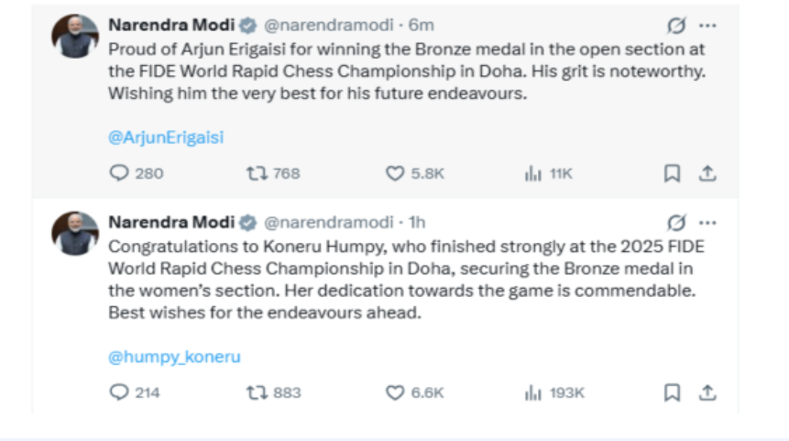Screen dimensions: 789x441
Task: Retweet the Arjun Erigaisi bronze medal post
Action: click(258, 173)
